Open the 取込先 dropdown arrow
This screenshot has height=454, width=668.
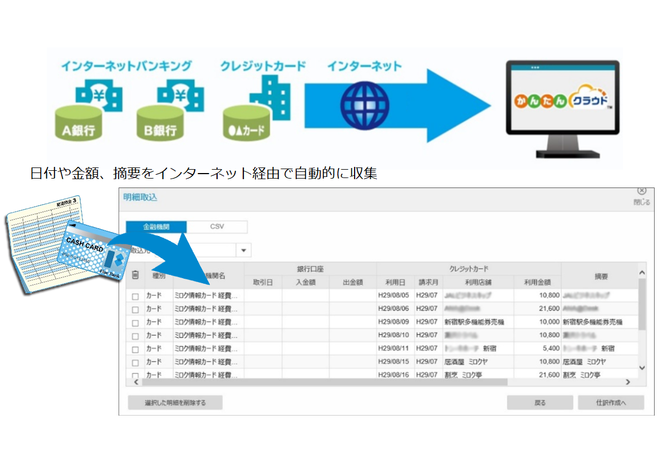click(x=243, y=250)
